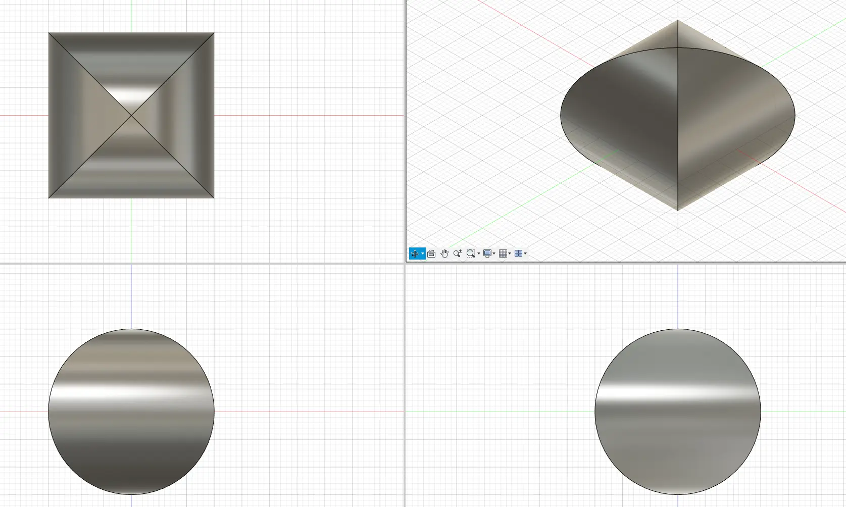Screen dimensions: 846x507
Task: Click the Look At icon
Action: point(431,253)
